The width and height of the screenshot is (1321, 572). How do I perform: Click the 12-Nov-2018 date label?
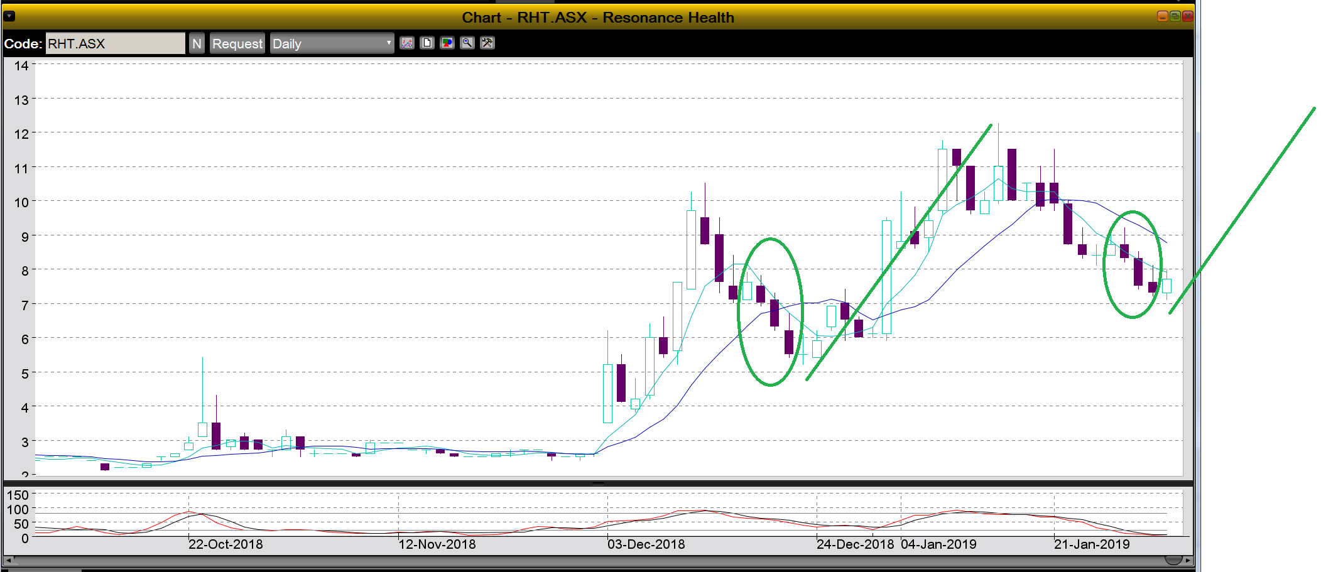click(437, 544)
